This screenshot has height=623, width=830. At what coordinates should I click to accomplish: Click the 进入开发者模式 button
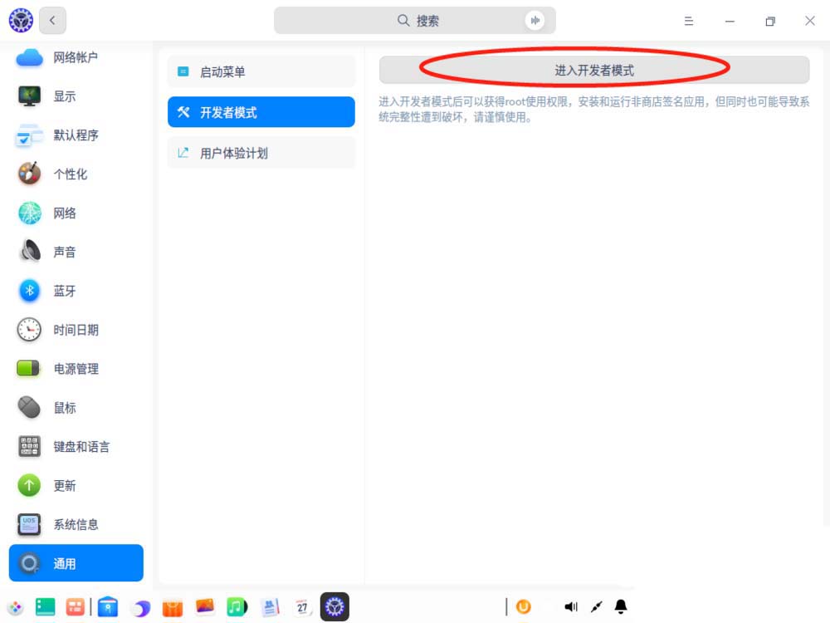(x=593, y=71)
